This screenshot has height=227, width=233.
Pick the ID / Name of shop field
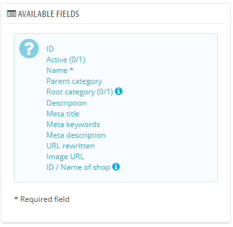[x=78, y=167]
